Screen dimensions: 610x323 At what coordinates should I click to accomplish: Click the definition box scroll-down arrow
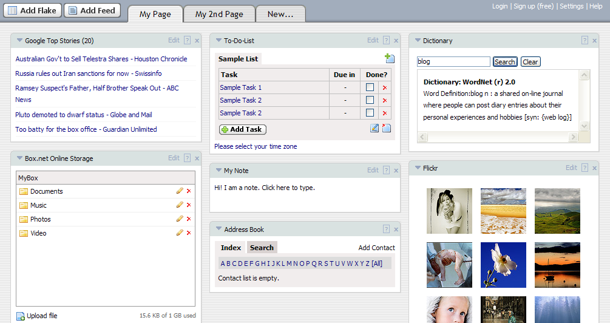(x=585, y=126)
